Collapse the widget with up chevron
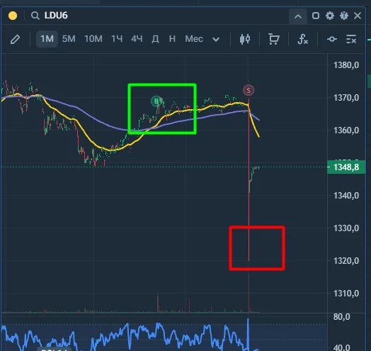The image size is (371, 351). click(298, 16)
